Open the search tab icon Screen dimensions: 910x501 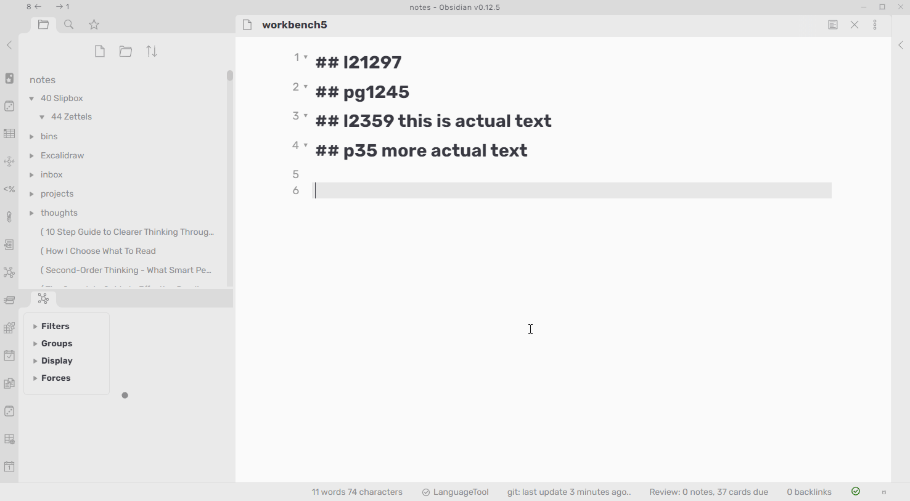tap(69, 25)
